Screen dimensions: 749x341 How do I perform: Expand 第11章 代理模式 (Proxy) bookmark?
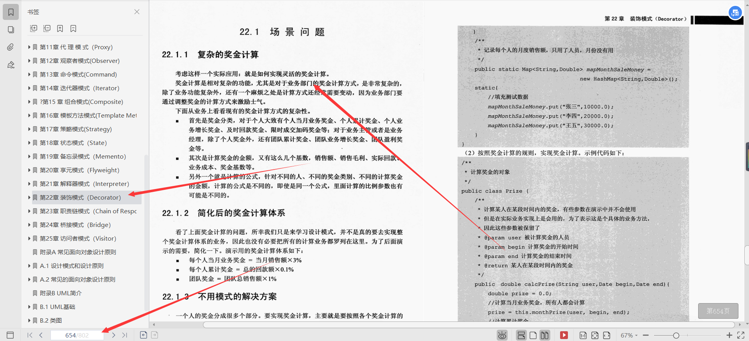29,47
